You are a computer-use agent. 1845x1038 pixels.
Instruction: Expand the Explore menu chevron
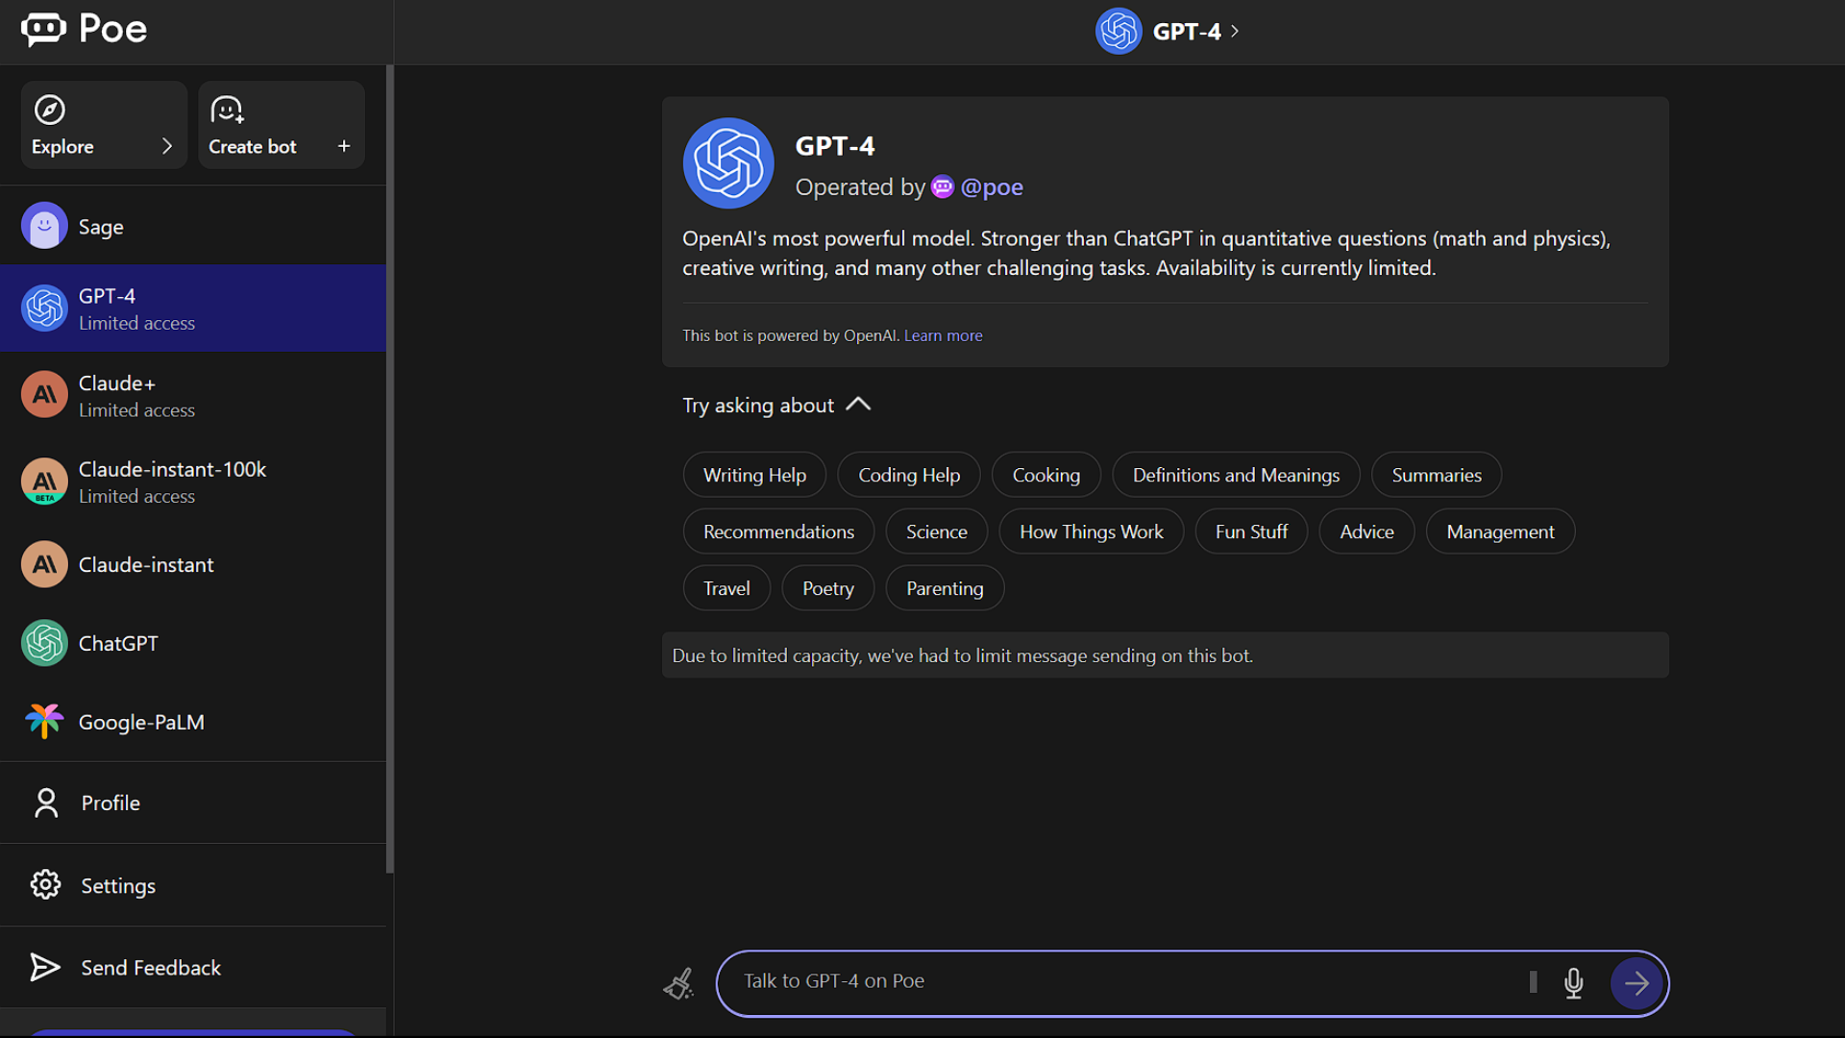[167, 146]
